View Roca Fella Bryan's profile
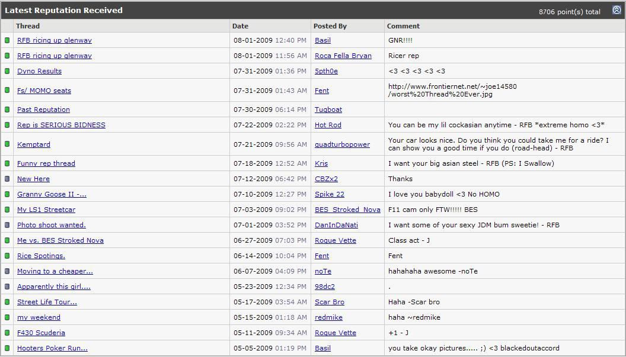This screenshot has width=626, height=357. point(343,56)
